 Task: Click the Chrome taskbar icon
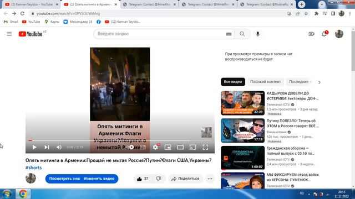pyautogui.click(x=23, y=194)
